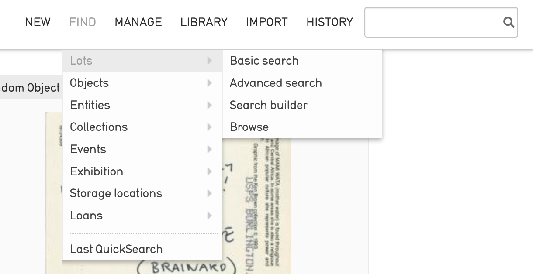Choose Advanced search from submenu

pos(276,83)
